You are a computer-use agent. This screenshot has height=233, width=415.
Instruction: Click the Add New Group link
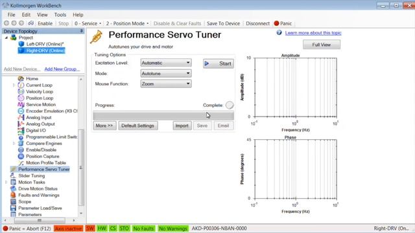point(62,69)
